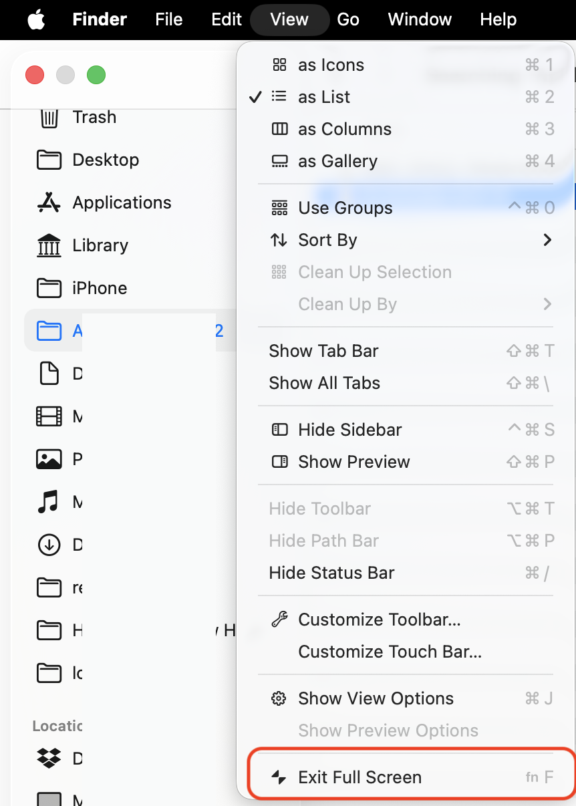Click the Dropbox icon under Locations
Image resolution: width=576 pixels, height=806 pixels.
click(49, 759)
